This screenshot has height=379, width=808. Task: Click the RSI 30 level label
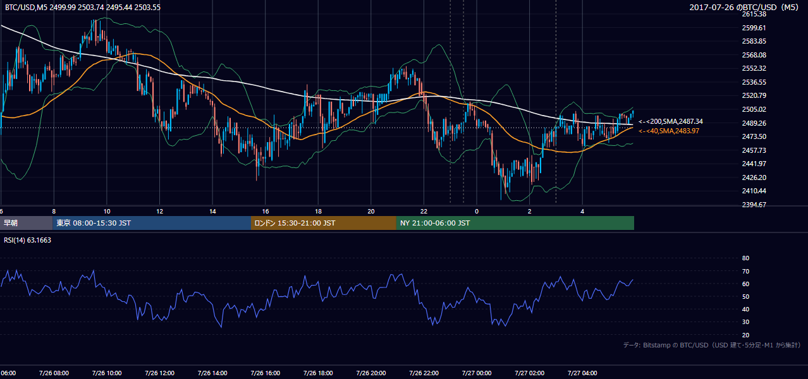(x=745, y=322)
